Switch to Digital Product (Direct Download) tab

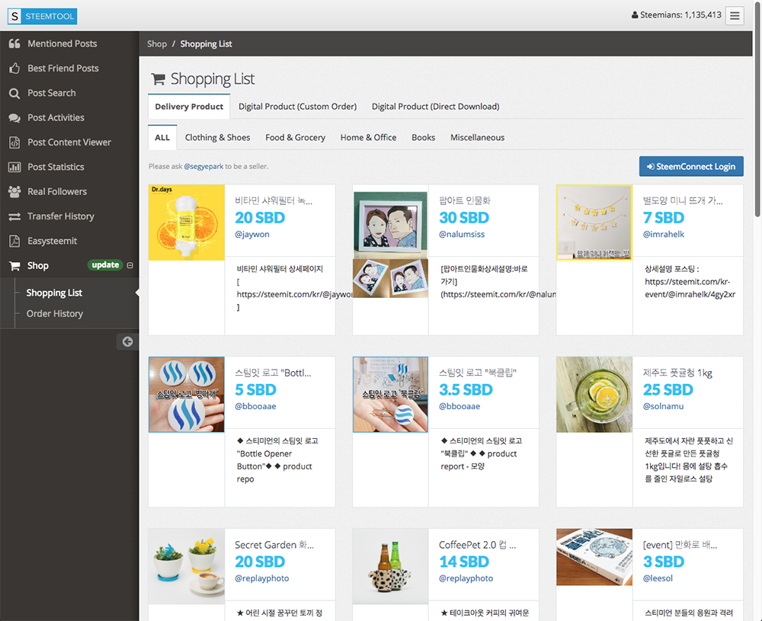pyautogui.click(x=435, y=107)
